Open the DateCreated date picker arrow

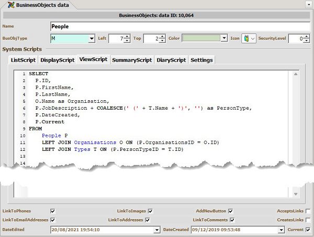(x=281, y=230)
